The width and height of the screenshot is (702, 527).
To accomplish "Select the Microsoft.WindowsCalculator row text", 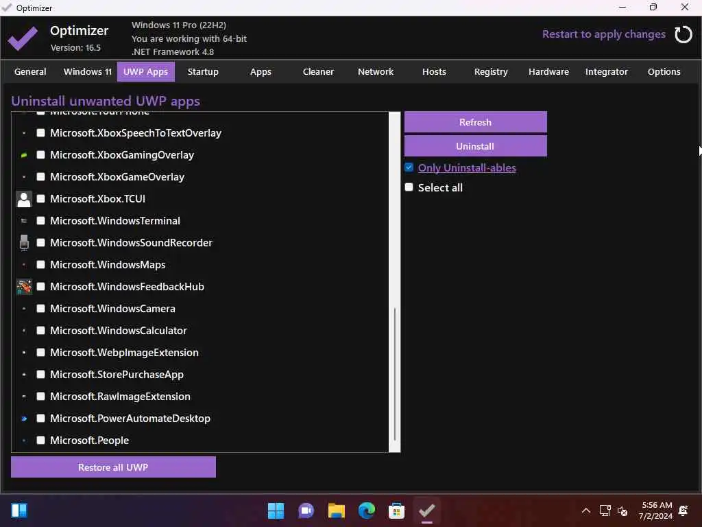I will click(x=119, y=331).
